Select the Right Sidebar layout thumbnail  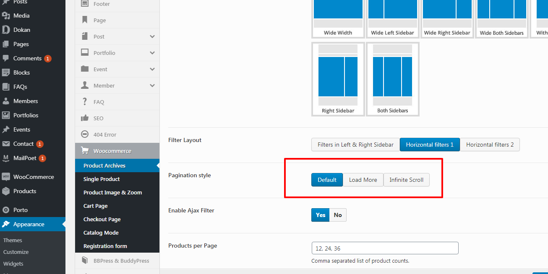click(x=338, y=79)
